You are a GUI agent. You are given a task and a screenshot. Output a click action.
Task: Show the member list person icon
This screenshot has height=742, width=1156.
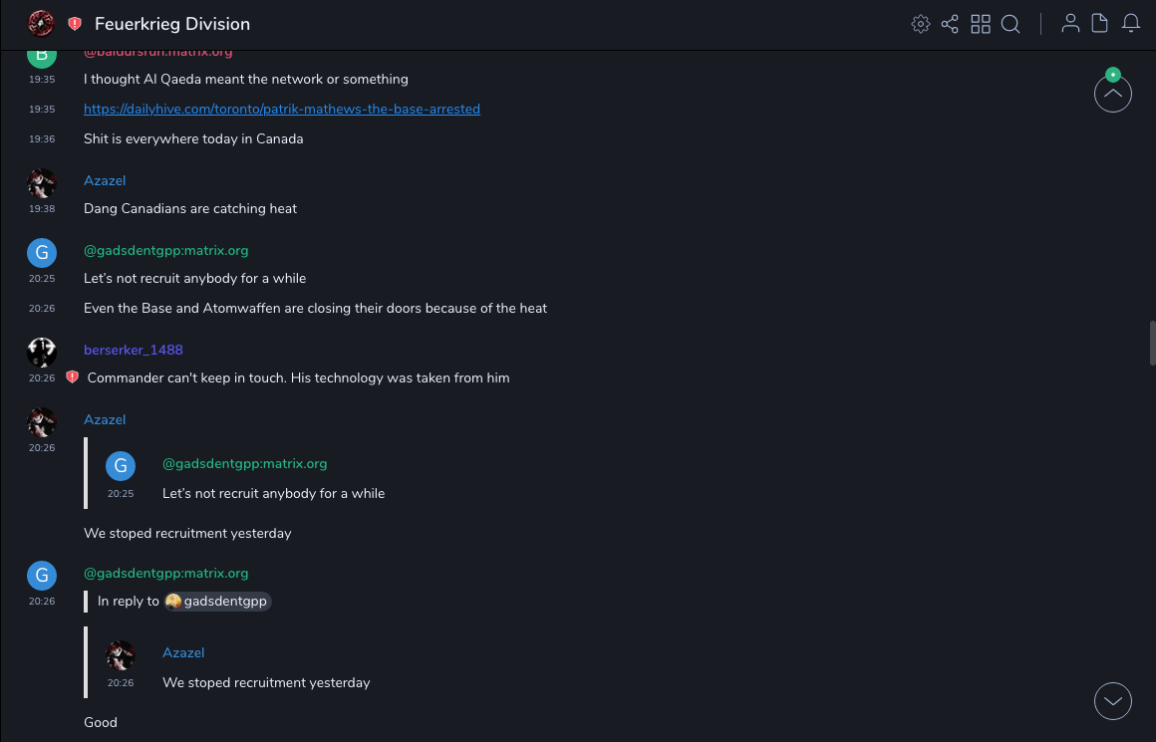pos(1070,24)
